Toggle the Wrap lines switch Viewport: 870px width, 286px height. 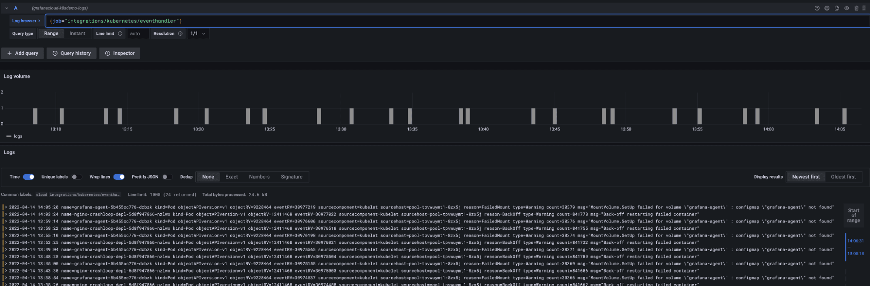[119, 177]
